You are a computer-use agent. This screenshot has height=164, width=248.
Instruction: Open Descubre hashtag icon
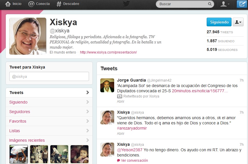click(x=59, y=4)
